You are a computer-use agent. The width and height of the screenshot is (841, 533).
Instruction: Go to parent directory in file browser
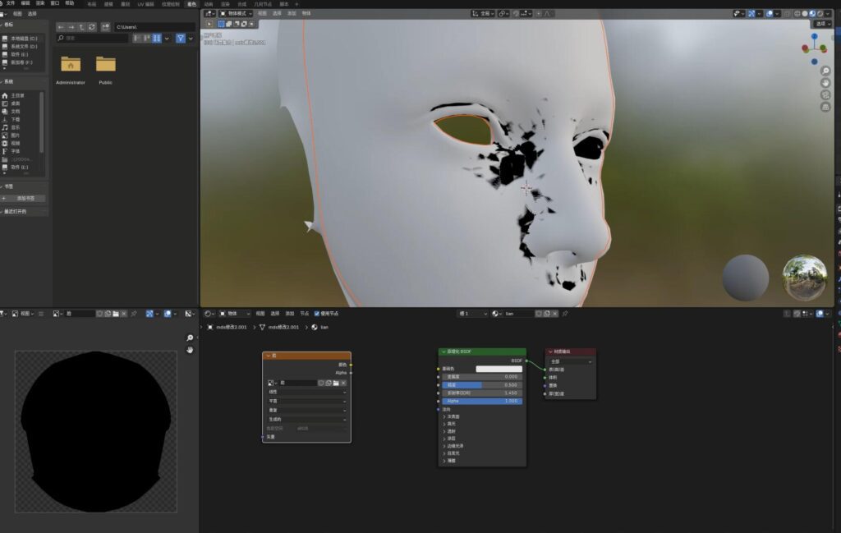[82, 27]
